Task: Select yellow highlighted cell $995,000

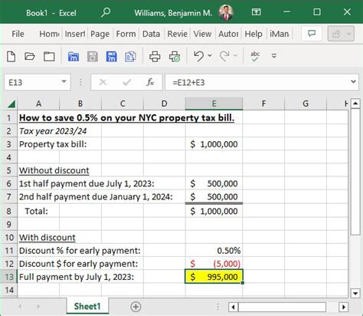Action: 214,277
